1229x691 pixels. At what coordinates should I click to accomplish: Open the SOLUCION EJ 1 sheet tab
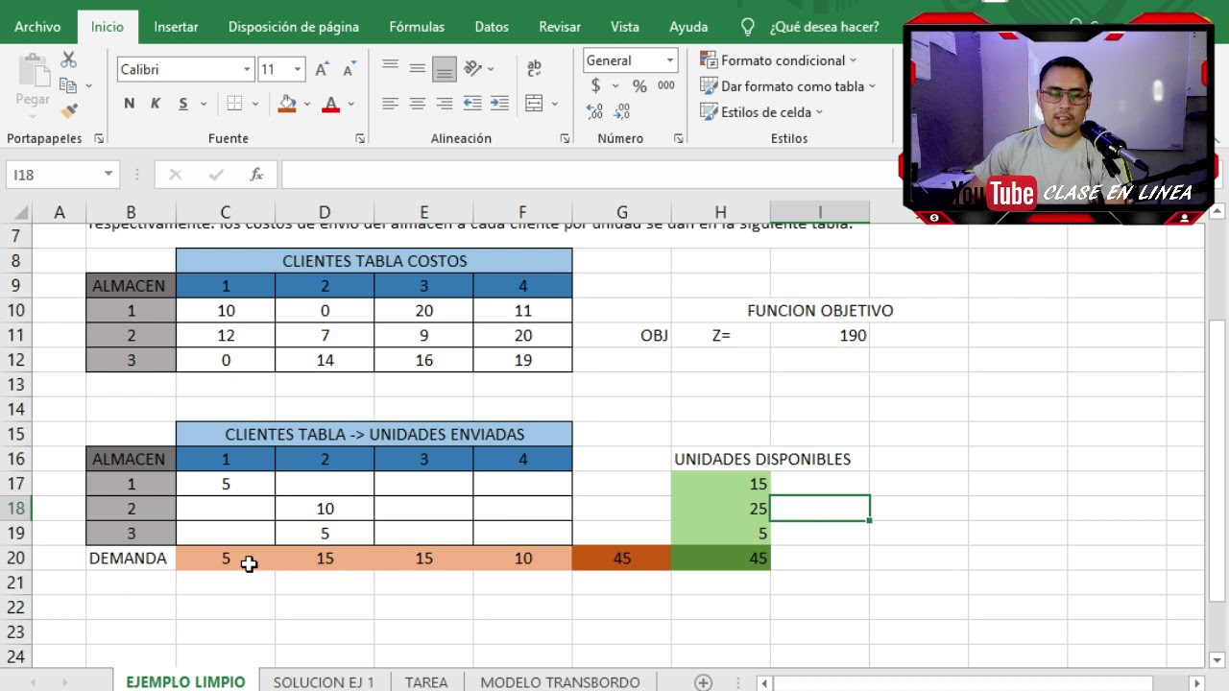[x=324, y=682]
